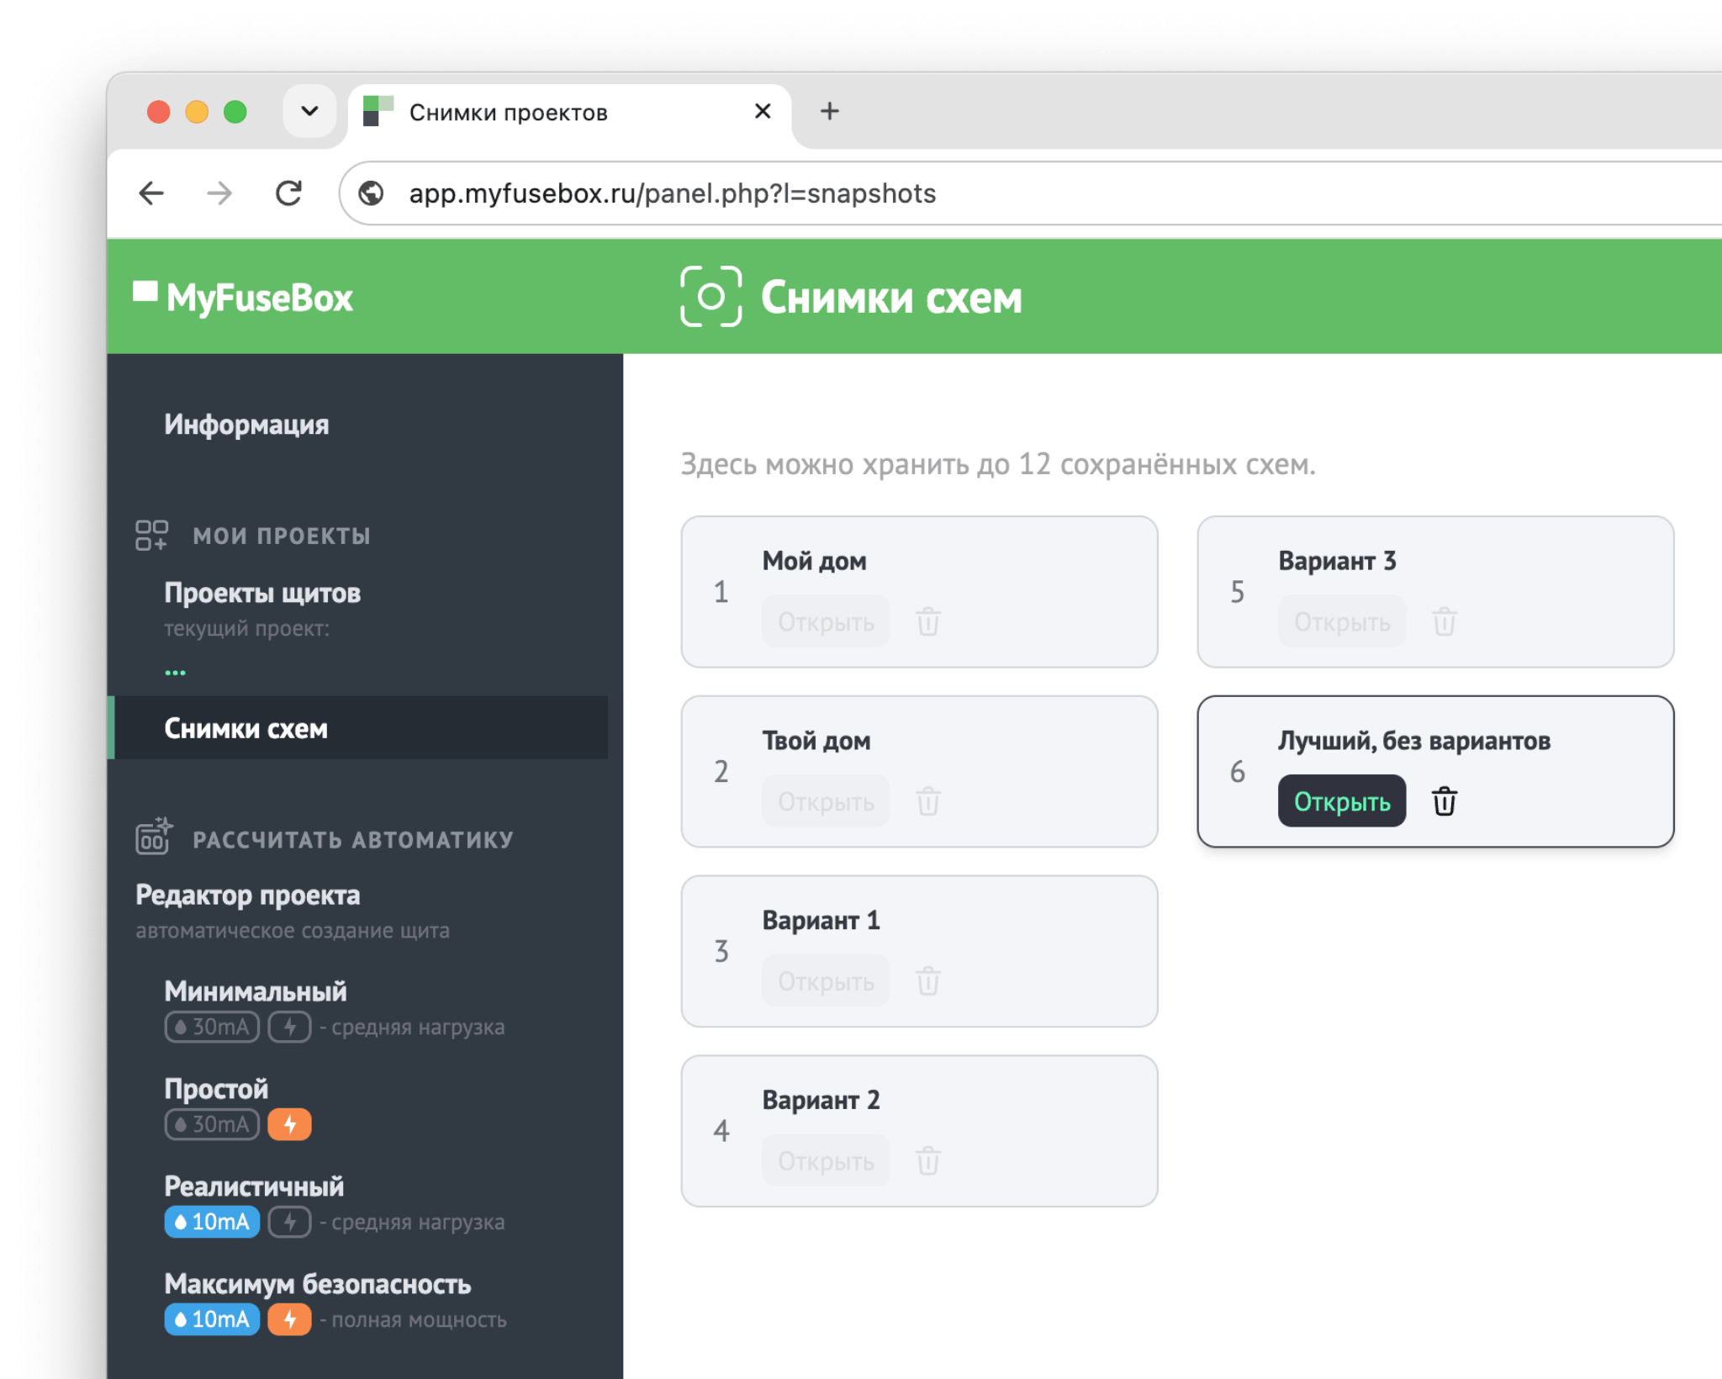Click the snapshot camera icon in header
This screenshot has width=1722, height=1379.
(710, 296)
